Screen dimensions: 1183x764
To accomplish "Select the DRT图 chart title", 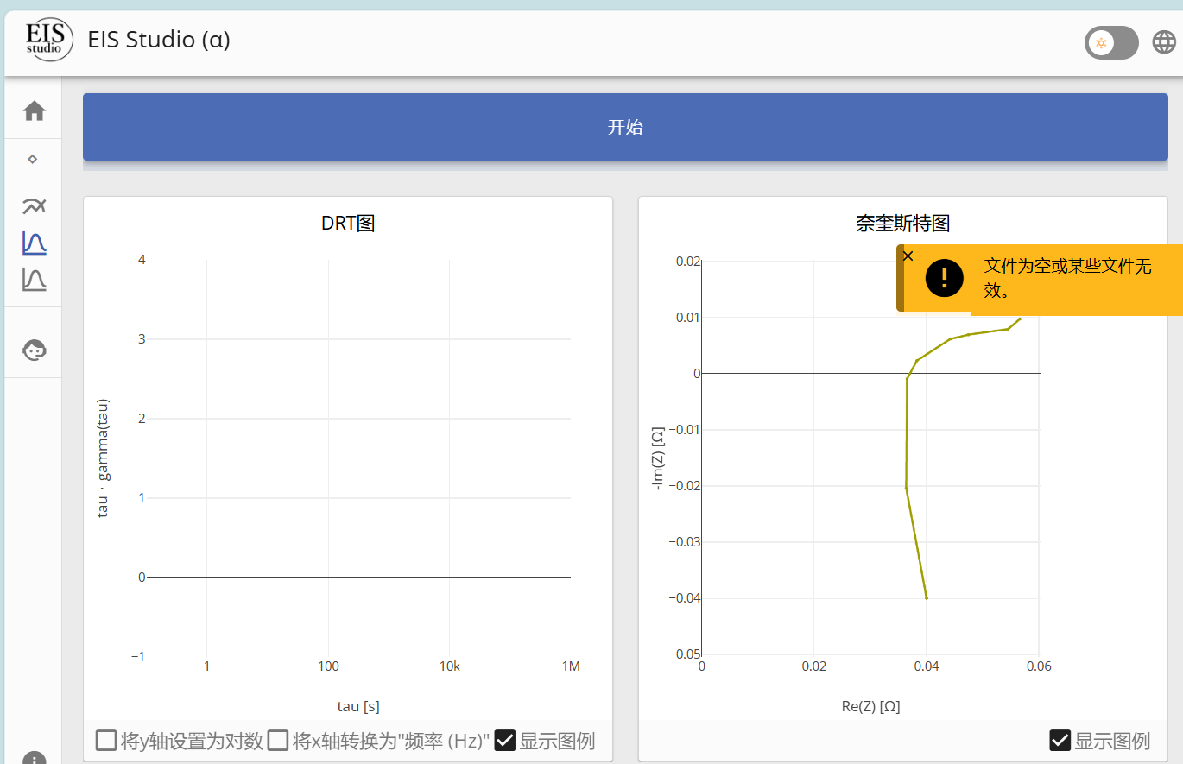I will tap(347, 222).
